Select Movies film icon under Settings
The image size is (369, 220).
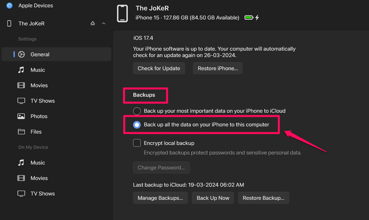21,85
